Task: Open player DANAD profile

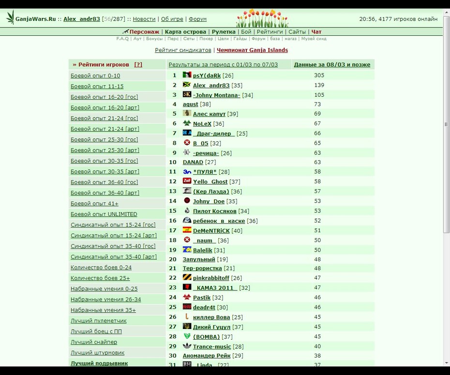Action: [193, 162]
